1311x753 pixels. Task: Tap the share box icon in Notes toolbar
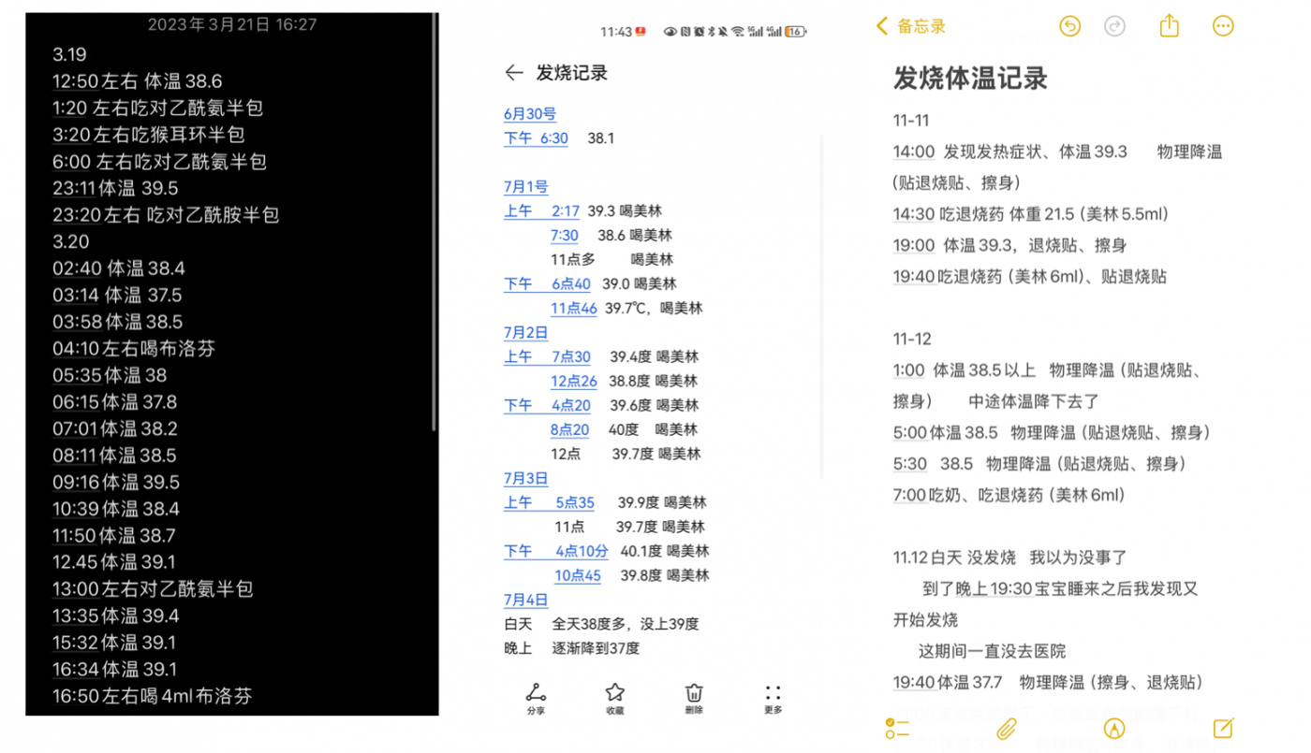click(x=1169, y=25)
